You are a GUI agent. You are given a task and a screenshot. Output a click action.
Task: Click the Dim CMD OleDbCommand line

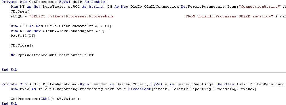[61, 26]
